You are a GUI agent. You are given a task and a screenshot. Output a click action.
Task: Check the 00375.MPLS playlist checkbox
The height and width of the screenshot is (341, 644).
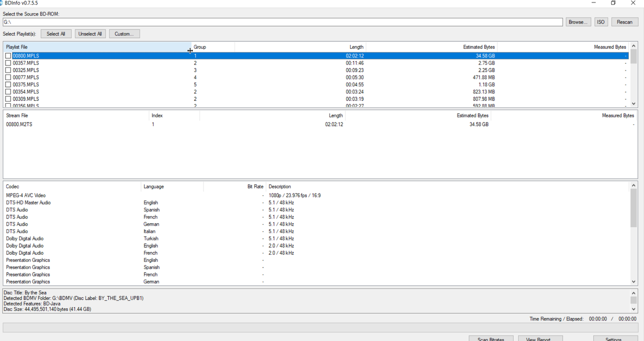pos(8,85)
